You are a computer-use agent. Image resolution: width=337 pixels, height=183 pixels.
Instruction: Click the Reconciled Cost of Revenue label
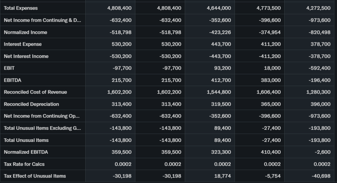tap(35, 92)
